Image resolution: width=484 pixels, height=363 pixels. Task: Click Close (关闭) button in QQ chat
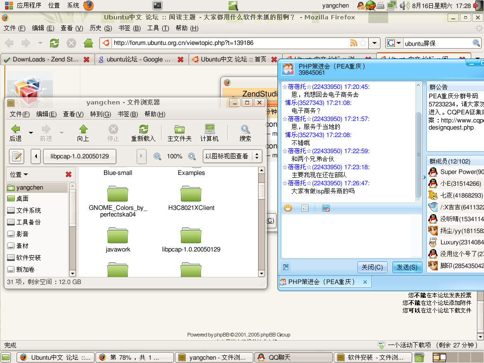[x=372, y=267]
